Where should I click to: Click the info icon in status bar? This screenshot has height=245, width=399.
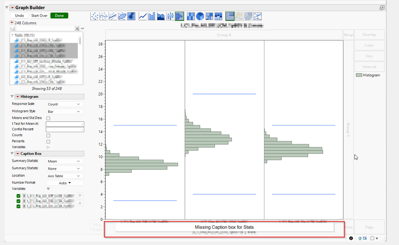click(351, 238)
